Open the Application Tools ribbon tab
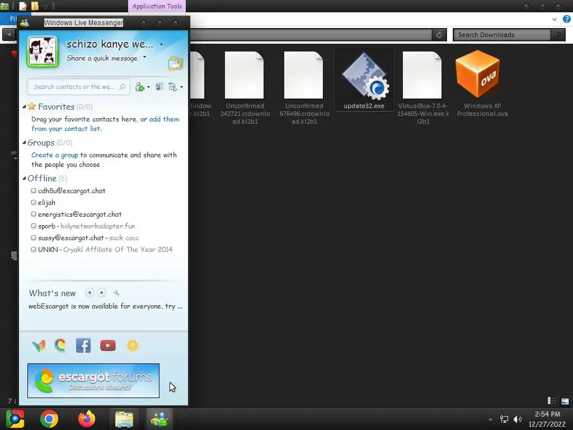 [157, 6]
